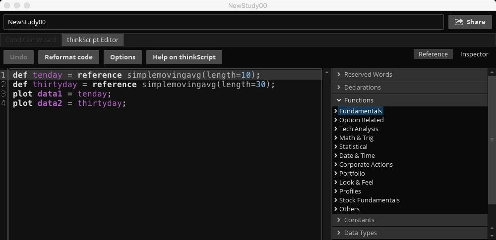This screenshot has width=496, height=240.
Task: Select the thinkScript Editor tab
Action: (x=93, y=40)
